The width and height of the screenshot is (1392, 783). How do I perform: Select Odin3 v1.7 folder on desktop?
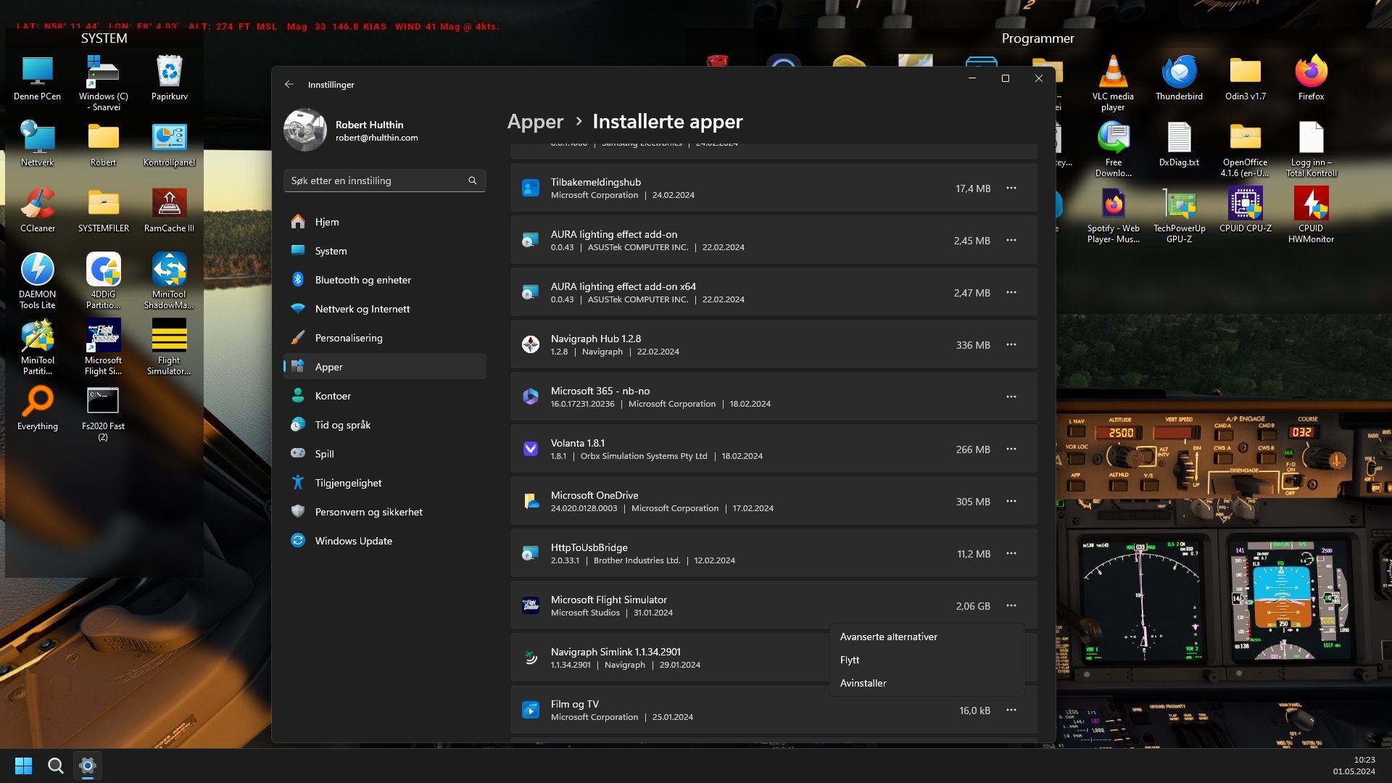[1245, 78]
